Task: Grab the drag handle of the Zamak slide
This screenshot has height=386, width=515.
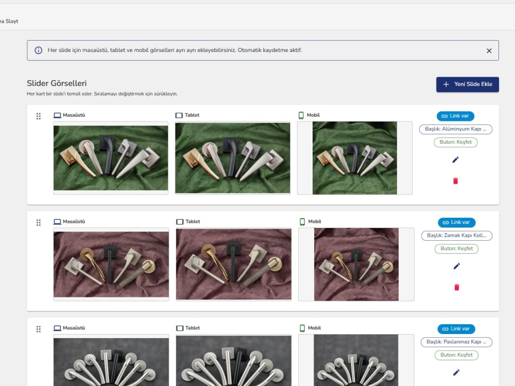Action: (x=39, y=222)
